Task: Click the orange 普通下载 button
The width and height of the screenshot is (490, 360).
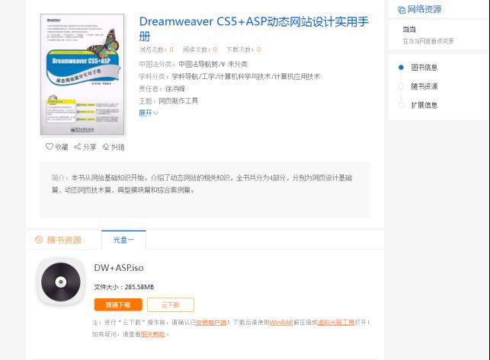Action: click(117, 304)
